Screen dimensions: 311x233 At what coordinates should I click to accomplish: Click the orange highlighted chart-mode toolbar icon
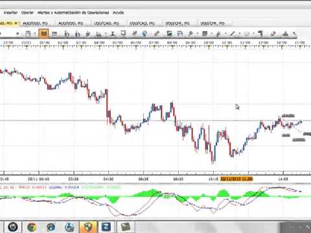tap(44, 34)
